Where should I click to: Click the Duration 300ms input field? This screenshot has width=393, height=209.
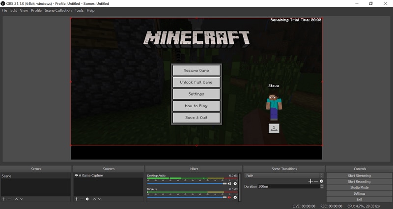tap(289, 186)
